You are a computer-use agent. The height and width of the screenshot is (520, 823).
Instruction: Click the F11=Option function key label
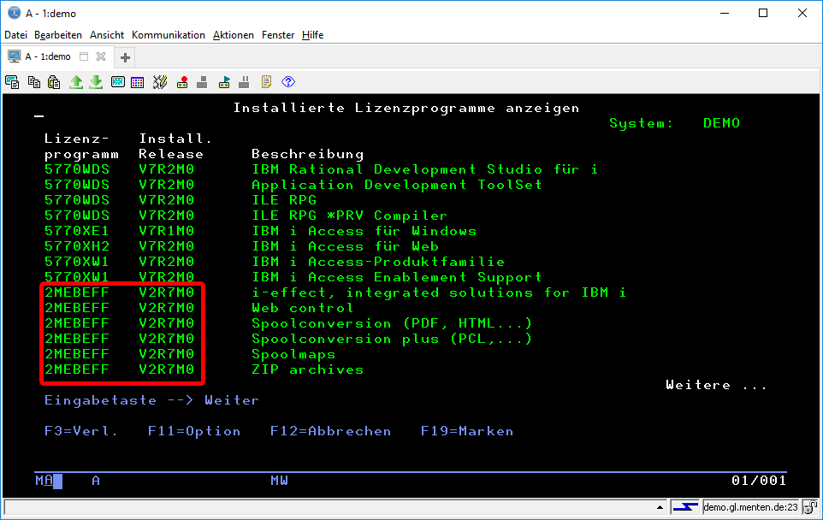click(194, 431)
